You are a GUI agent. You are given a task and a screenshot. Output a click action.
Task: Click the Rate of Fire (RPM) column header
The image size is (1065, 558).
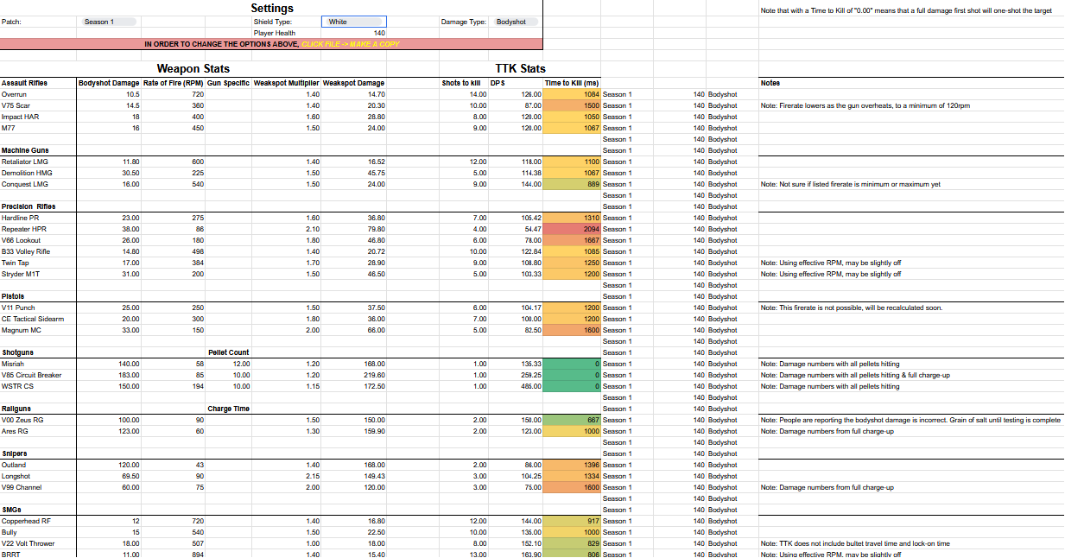173,83
